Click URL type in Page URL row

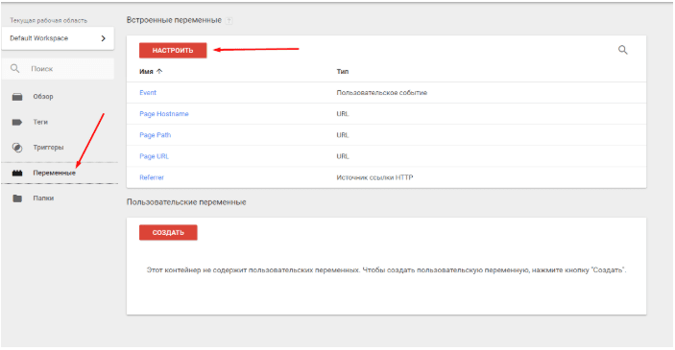click(343, 156)
